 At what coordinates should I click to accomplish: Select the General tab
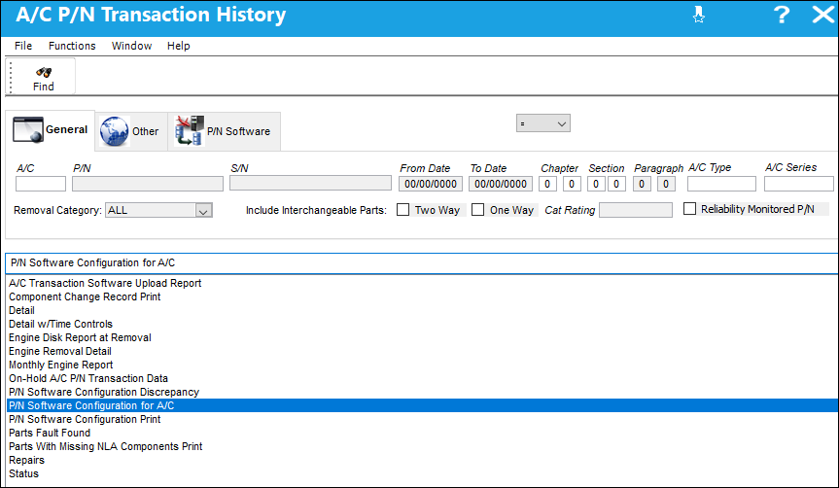(51, 130)
